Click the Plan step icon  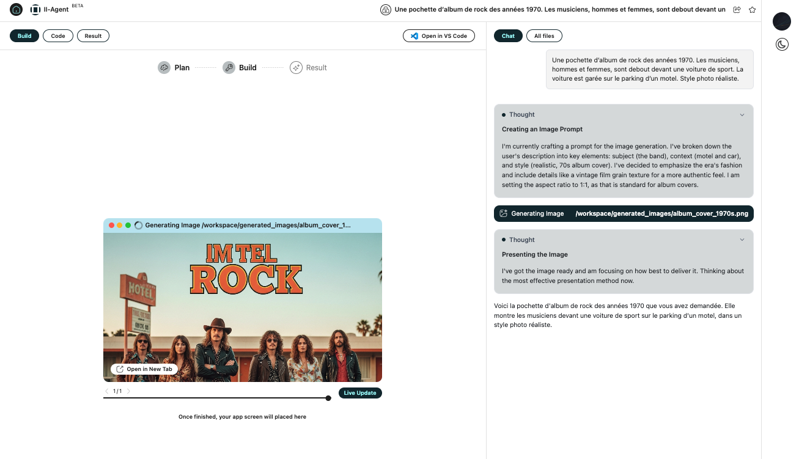pos(164,68)
